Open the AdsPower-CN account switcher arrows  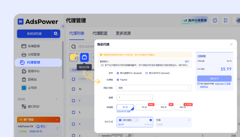[57, 128]
